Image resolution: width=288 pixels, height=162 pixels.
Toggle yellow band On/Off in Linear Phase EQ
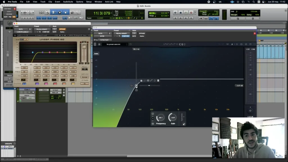click(x=73, y=84)
